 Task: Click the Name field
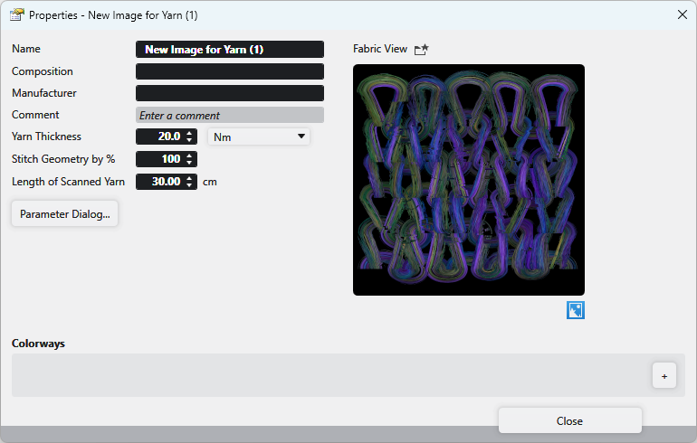pos(229,50)
